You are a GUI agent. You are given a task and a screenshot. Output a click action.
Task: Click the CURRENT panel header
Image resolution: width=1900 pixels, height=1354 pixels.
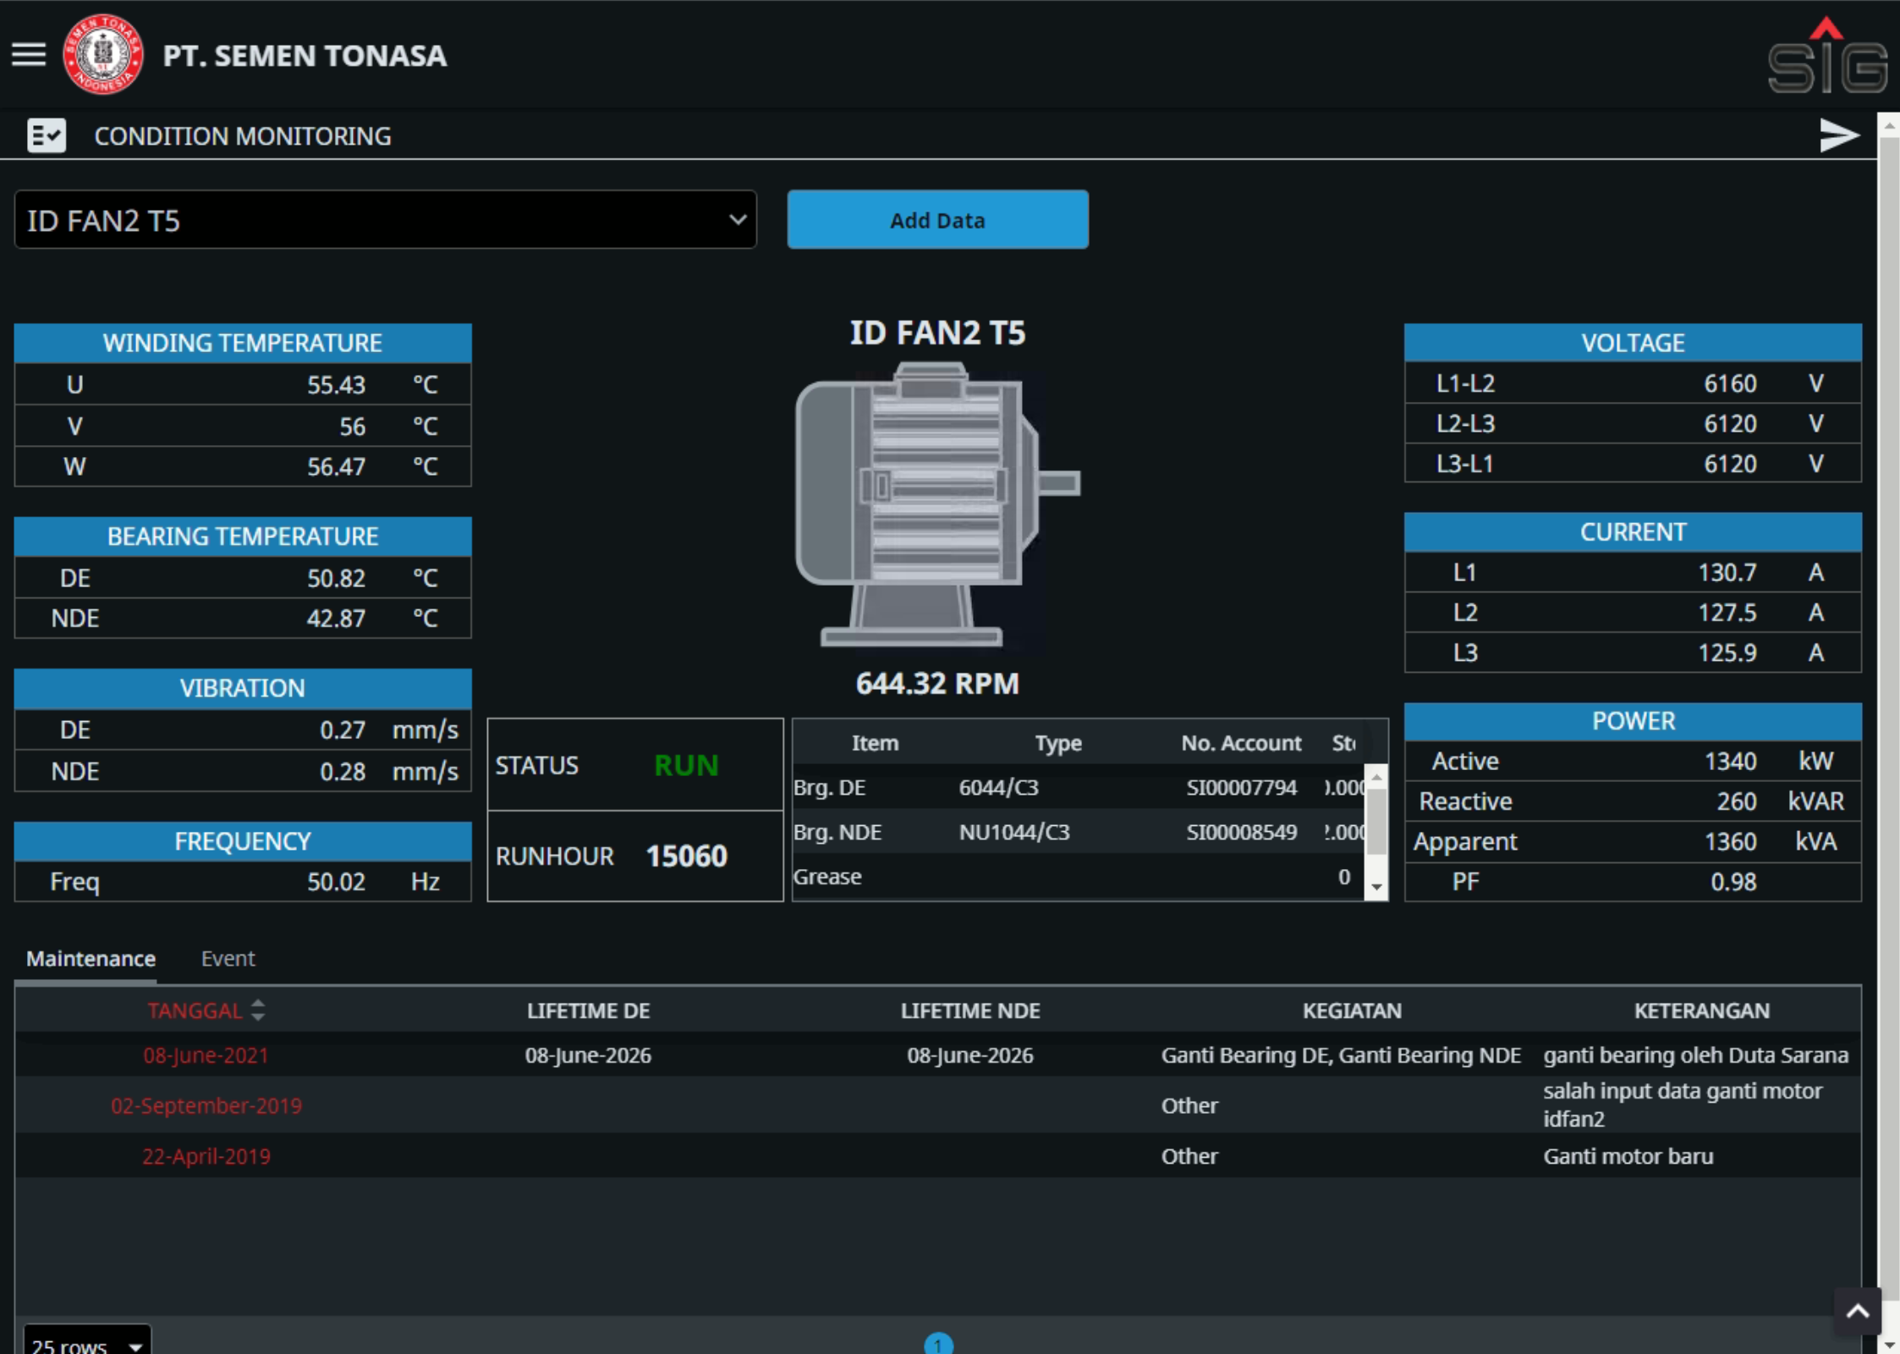pyautogui.click(x=1633, y=531)
